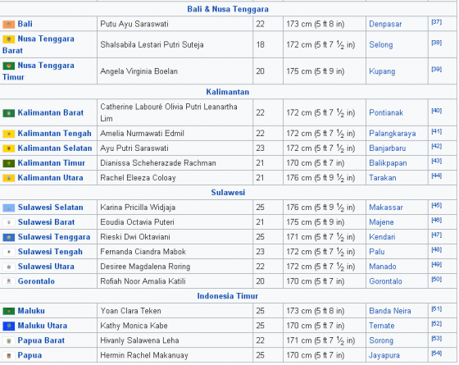Screen dimensions: 459x365
Task: Open reference footnote 45
Action: click(436, 205)
